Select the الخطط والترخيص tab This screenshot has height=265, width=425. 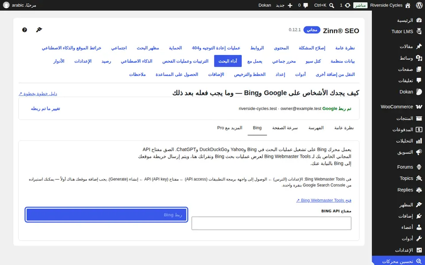click(x=250, y=74)
